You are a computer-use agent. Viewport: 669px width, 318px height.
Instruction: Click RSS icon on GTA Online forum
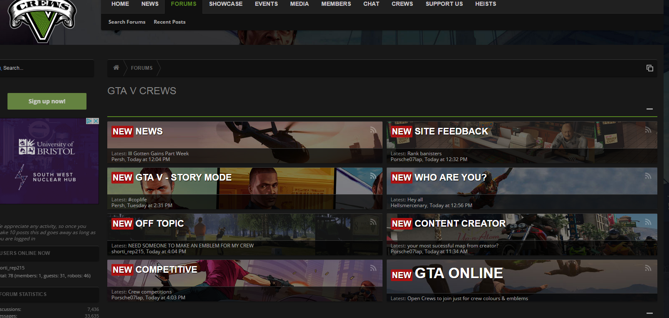pyautogui.click(x=648, y=269)
